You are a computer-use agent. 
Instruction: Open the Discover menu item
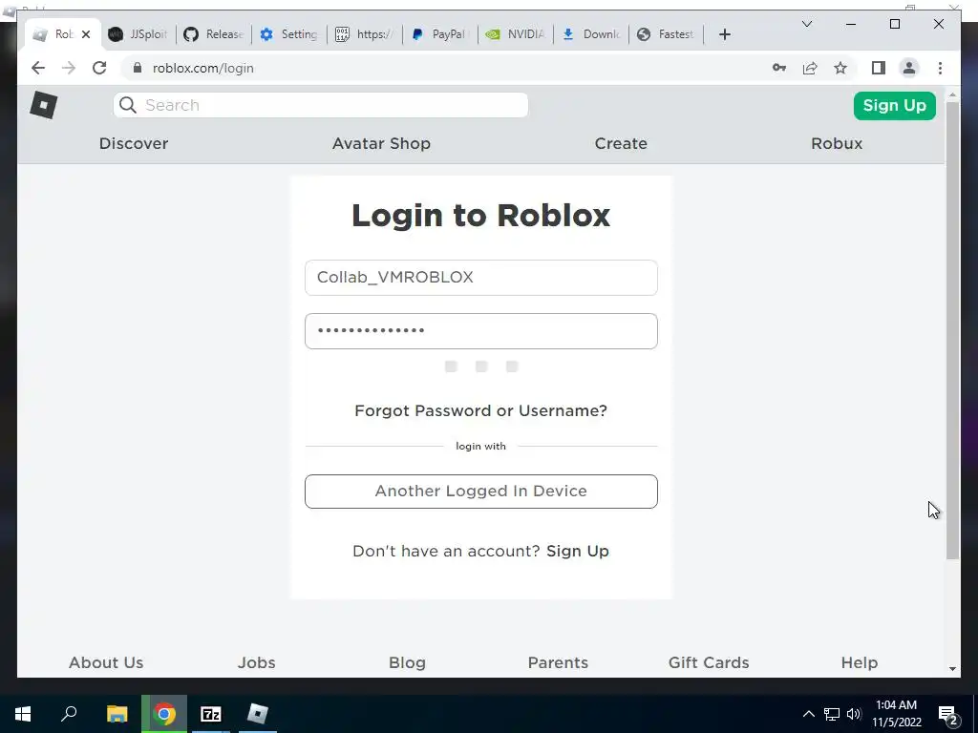pos(134,143)
